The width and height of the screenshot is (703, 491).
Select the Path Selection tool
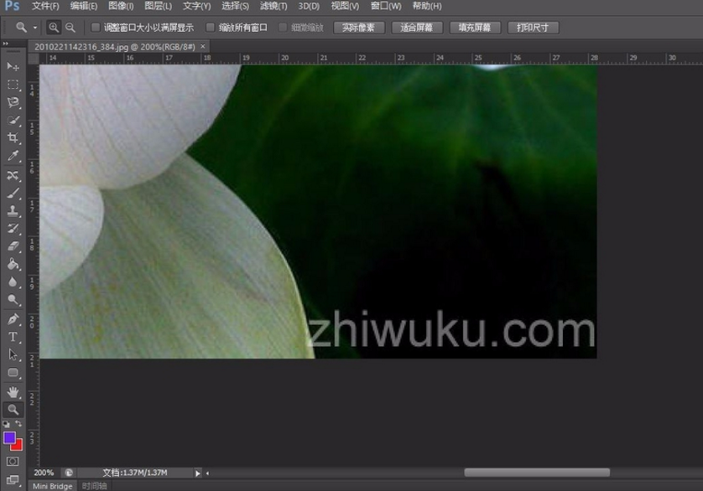point(13,354)
